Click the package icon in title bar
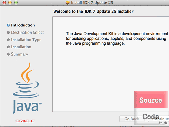This screenshot has height=127, width=169. [x=68, y=3]
